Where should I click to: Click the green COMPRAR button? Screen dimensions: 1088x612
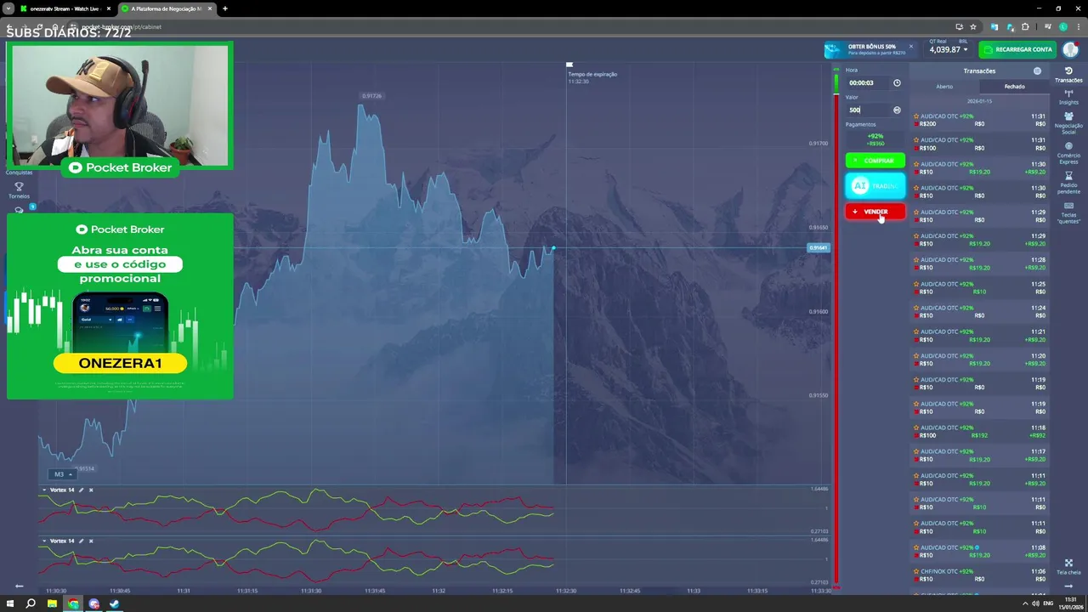click(x=875, y=161)
